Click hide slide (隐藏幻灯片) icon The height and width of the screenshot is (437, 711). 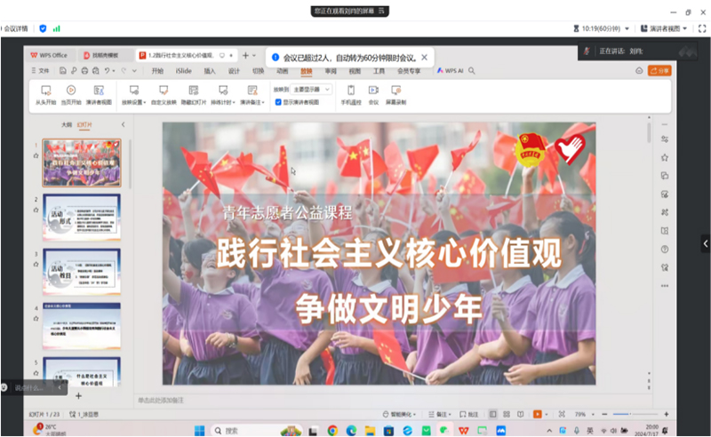[x=194, y=91]
